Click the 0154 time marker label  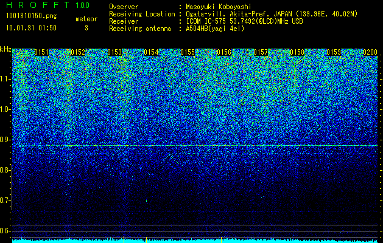pos(151,52)
